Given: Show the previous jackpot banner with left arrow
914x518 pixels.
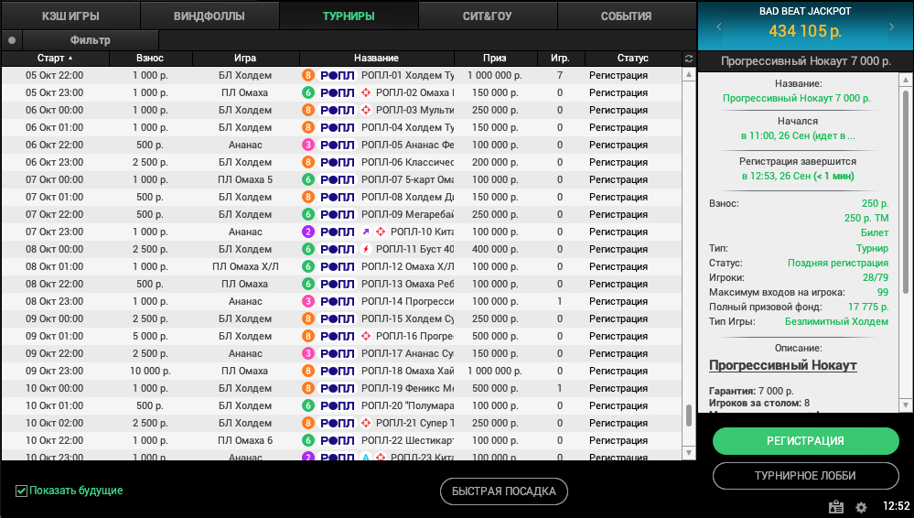Looking at the screenshot, I should [x=719, y=27].
